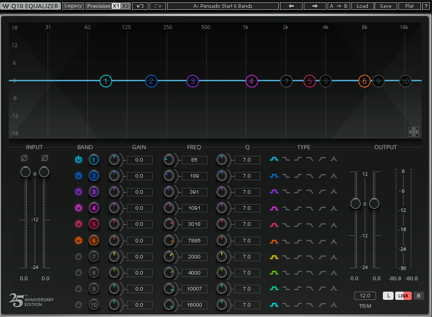Click the redo arrow button
Screen dimensions: 432x317
point(158,6)
